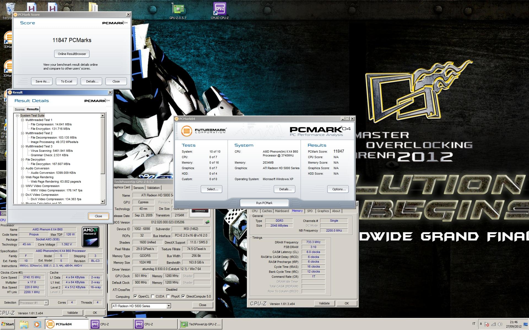Toggle the CUDA checkbox in GPU-Z
The image size is (529, 330).
pyautogui.click(x=153, y=296)
